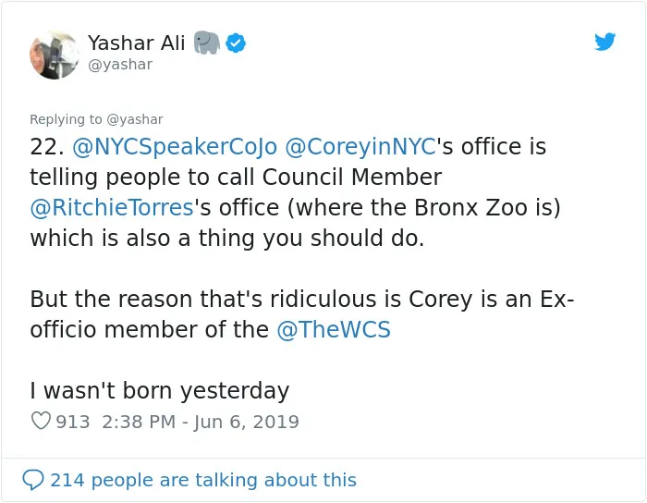
Task: Open '214 people are talking about this'
Action: pyautogui.click(x=203, y=480)
